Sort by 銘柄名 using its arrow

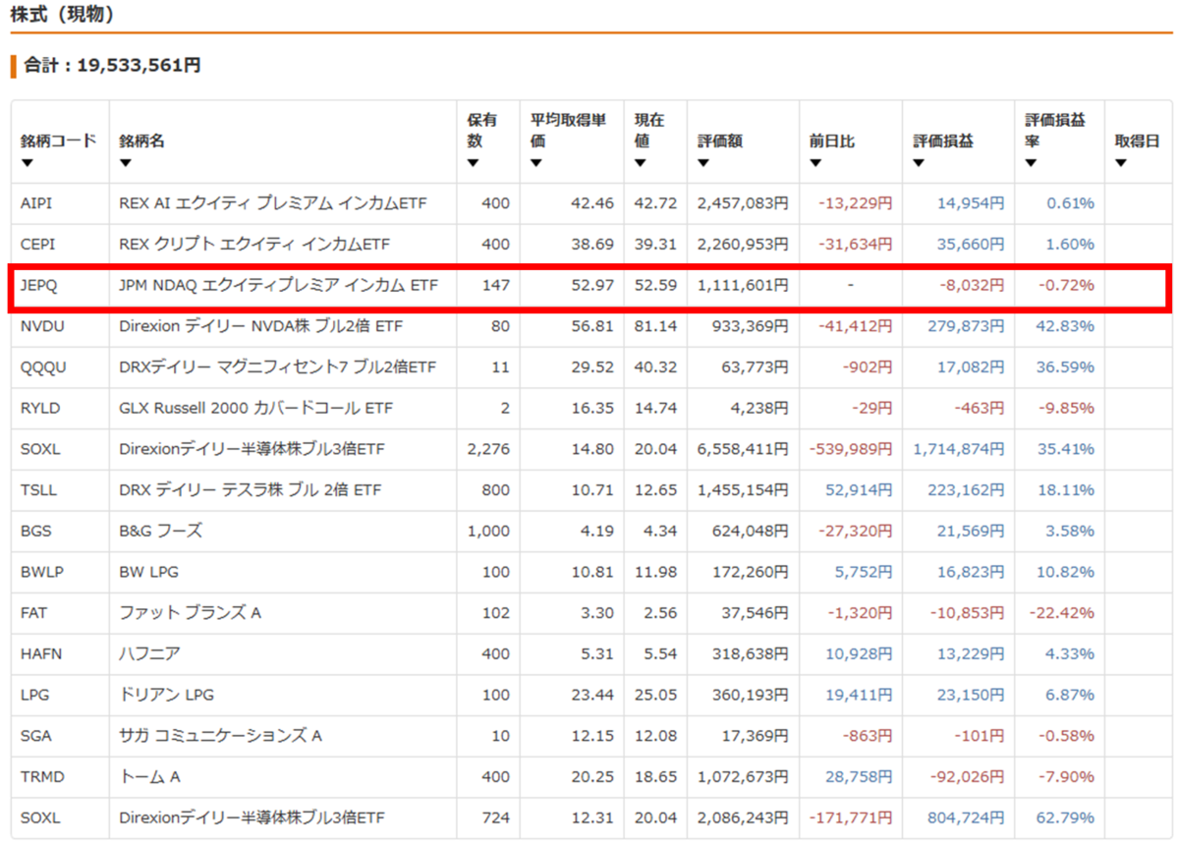pyautogui.click(x=125, y=163)
